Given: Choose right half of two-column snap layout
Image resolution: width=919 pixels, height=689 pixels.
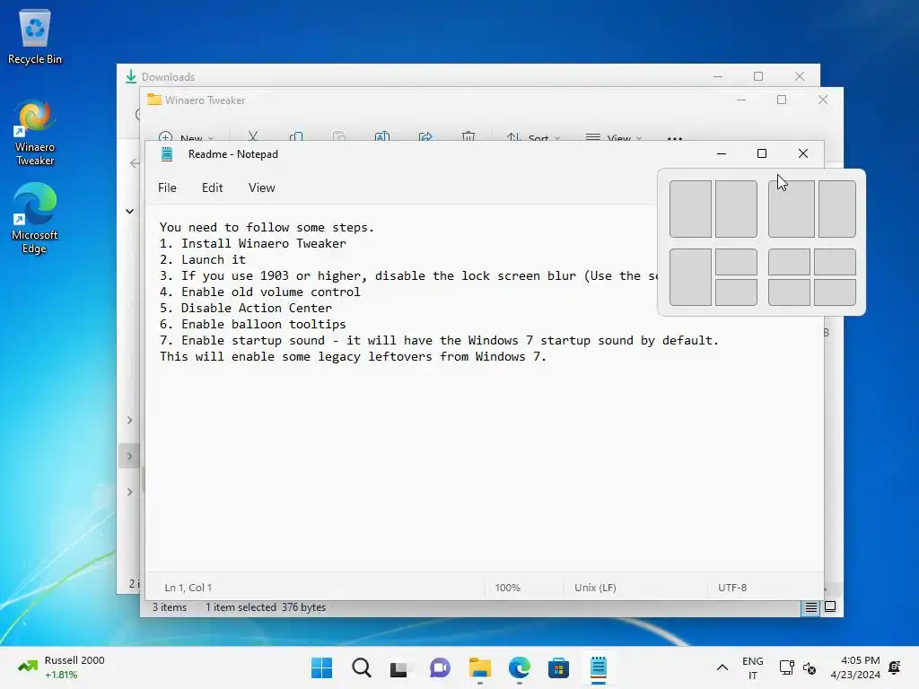Looking at the screenshot, I should (x=736, y=209).
